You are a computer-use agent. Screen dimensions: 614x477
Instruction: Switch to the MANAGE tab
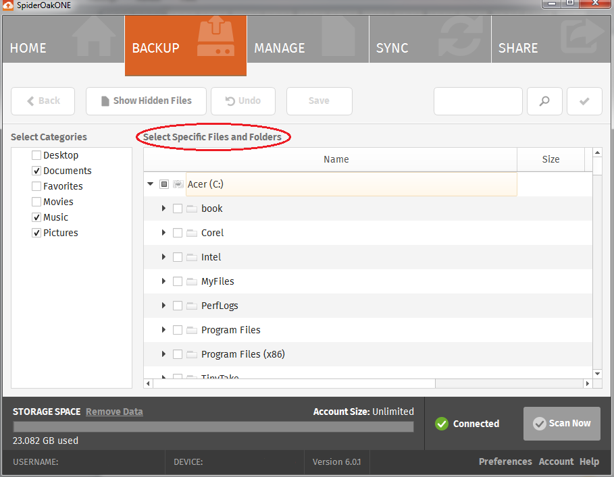(x=308, y=39)
